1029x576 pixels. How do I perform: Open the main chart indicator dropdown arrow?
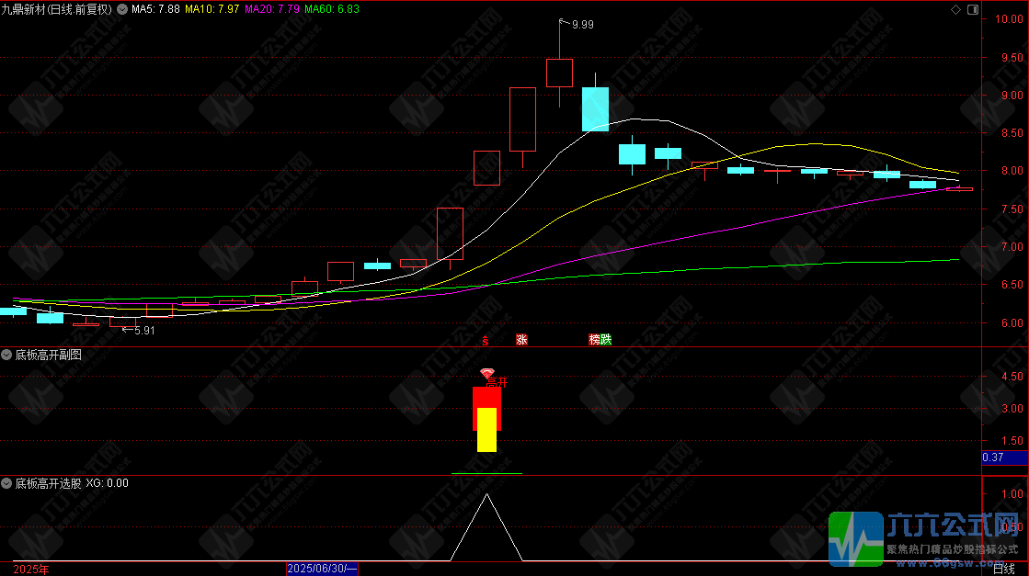click(x=122, y=9)
